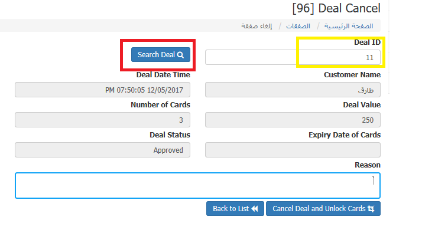Click the Deal ID label text
The width and height of the screenshot is (422, 233).
pos(368,42)
